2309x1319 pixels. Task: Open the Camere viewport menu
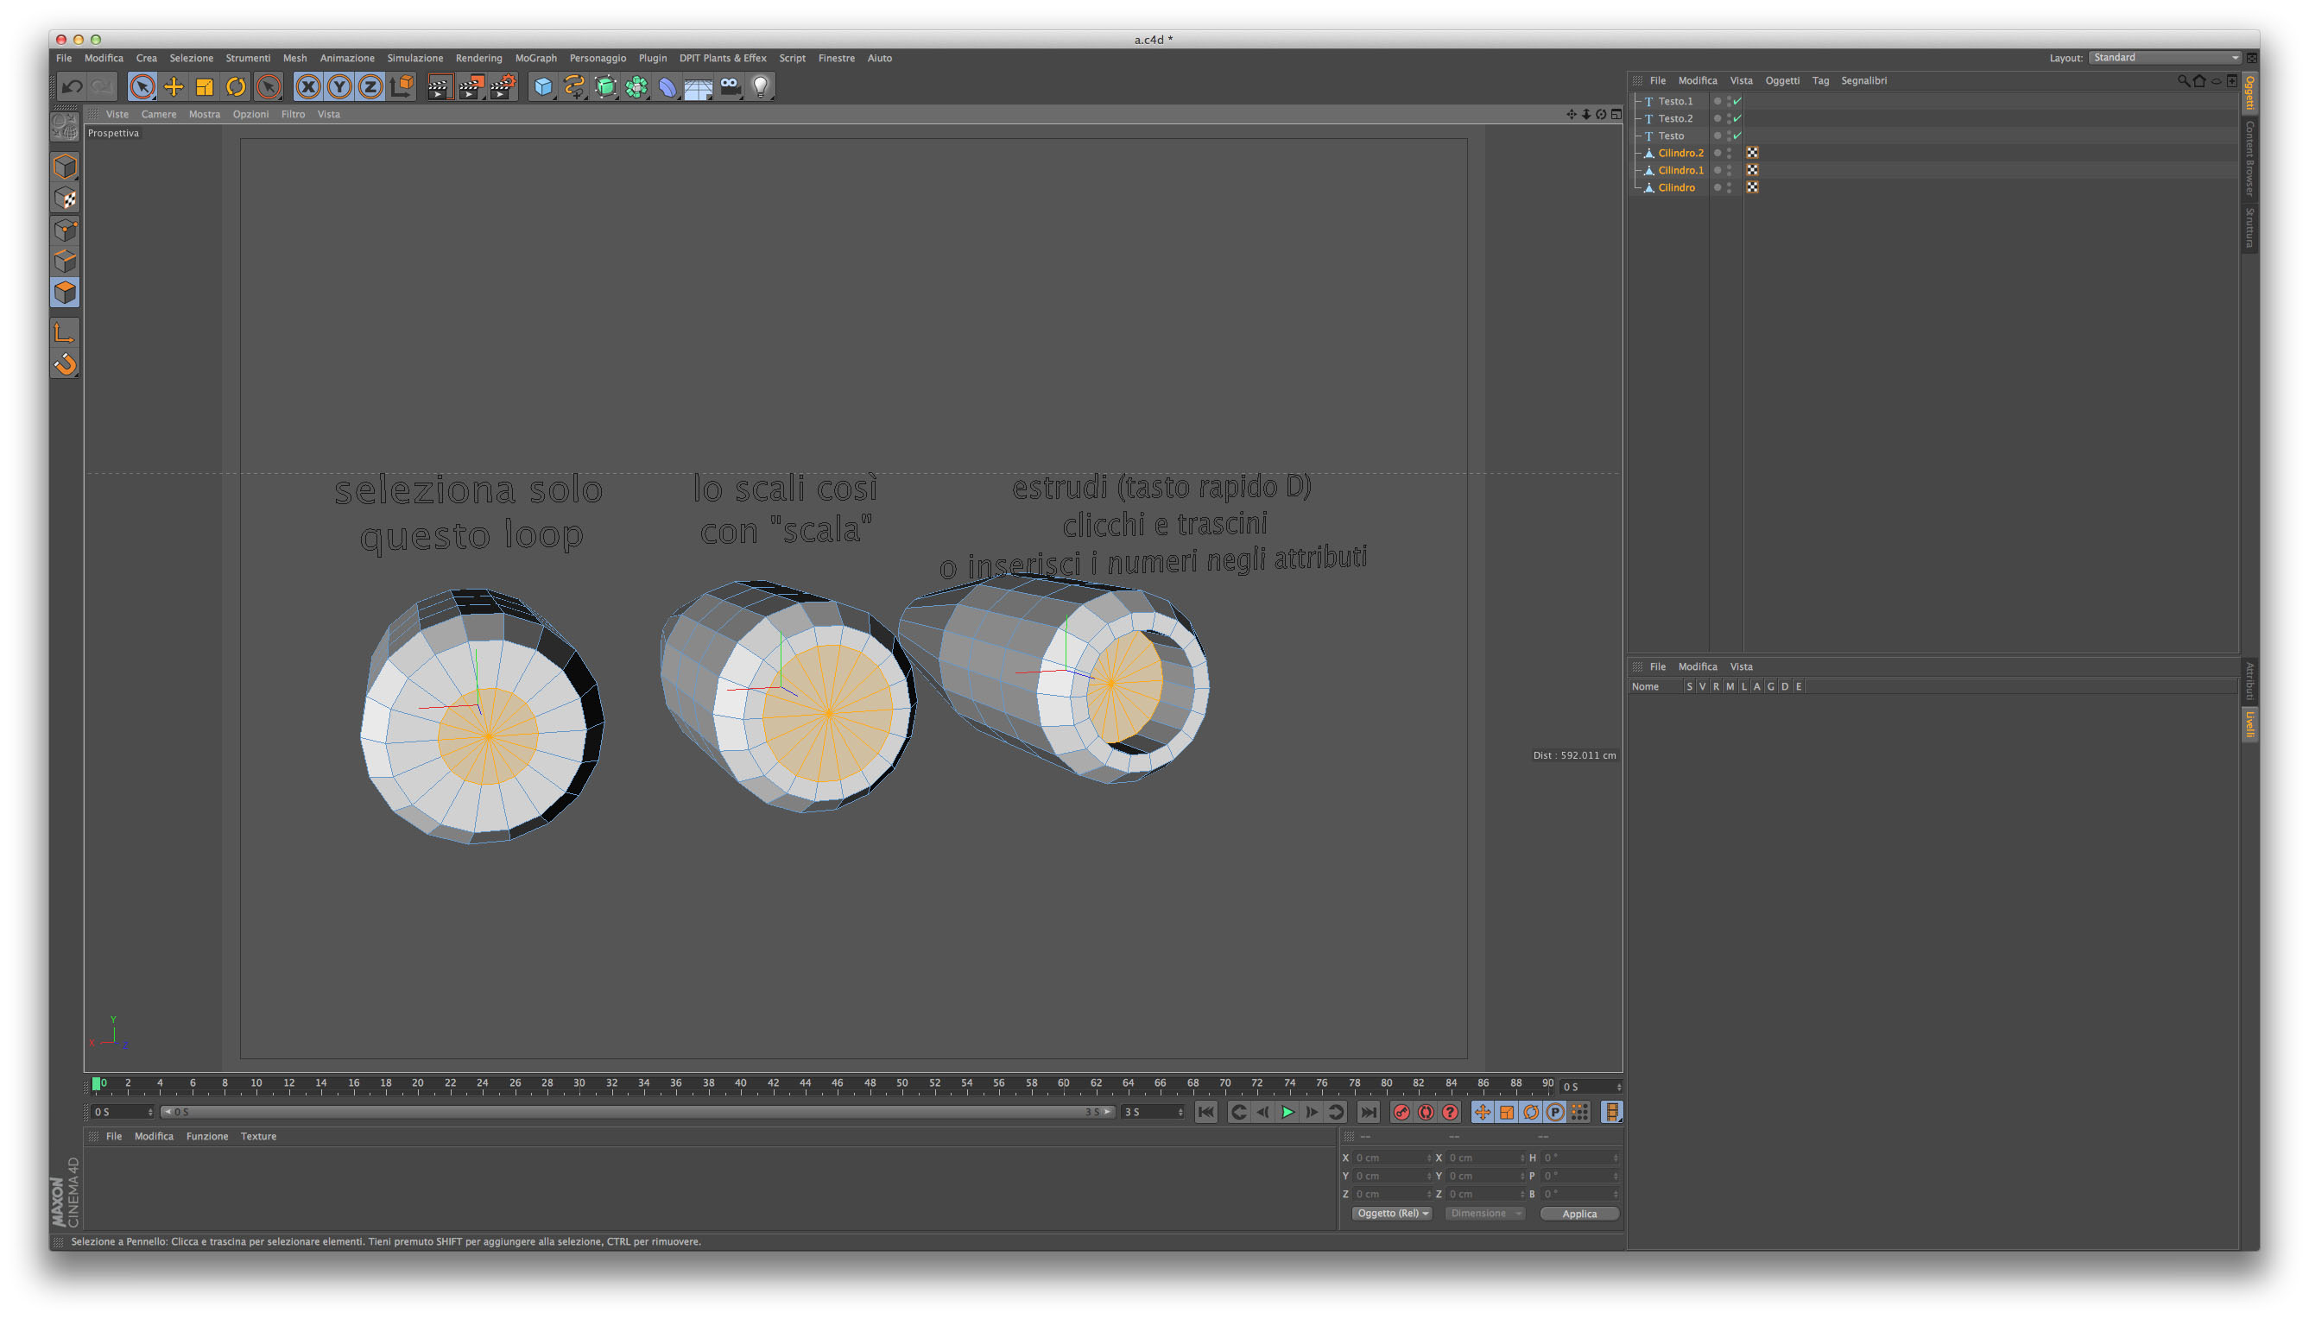(159, 114)
